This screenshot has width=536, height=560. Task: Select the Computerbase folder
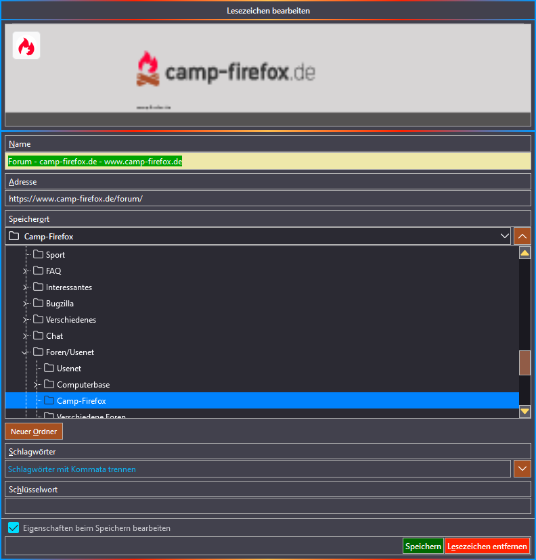(83, 385)
